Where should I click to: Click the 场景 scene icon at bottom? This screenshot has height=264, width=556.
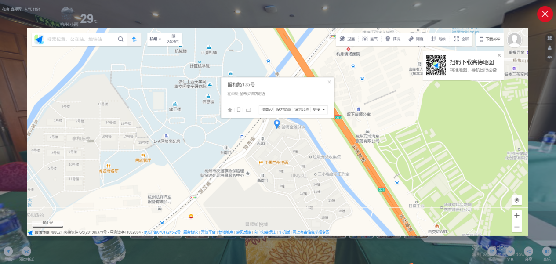coord(492,251)
